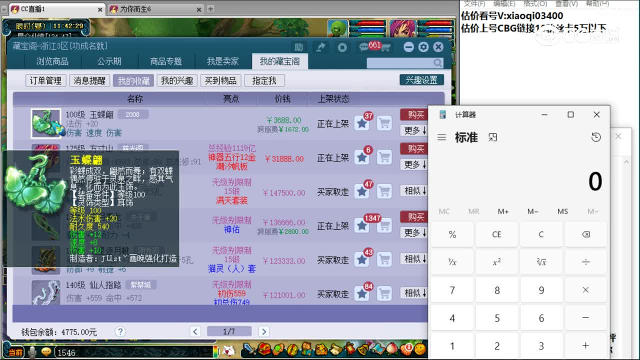
Task: Click Calculator divide button
Action: (585, 262)
